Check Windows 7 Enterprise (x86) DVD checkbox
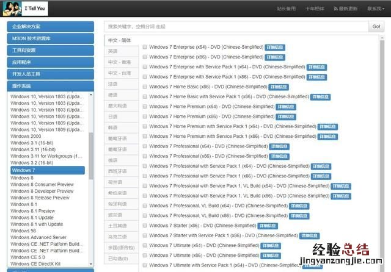Image resolution: width=391 pixels, height=272 pixels. (x=145, y=57)
